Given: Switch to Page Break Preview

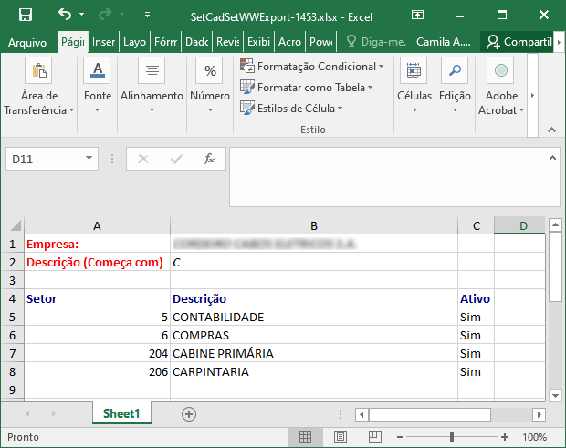Looking at the screenshot, I should tap(374, 437).
